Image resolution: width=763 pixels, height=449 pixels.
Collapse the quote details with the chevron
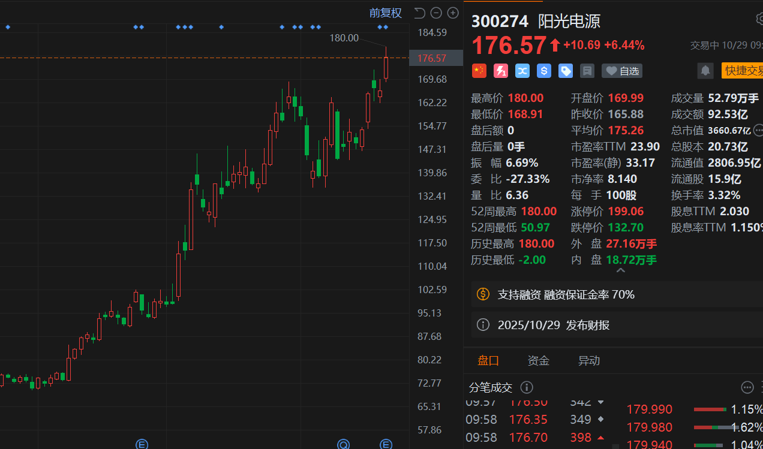tap(621, 271)
